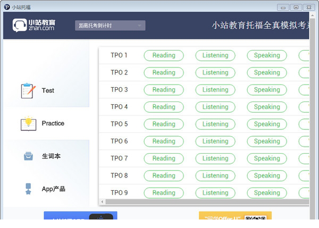This screenshot has height=228, width=319.
Task: Minimize the 小站托福 window
Action: [x=283, y=7]
